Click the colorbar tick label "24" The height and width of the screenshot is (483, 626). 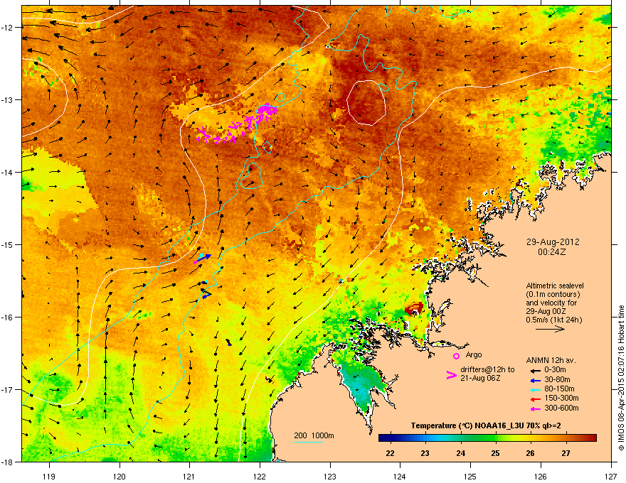[x=461, y=453]
